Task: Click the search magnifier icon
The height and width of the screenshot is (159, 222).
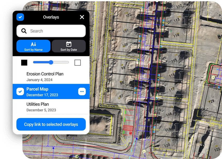Action: pyautogui.click(x=23, y=31)
